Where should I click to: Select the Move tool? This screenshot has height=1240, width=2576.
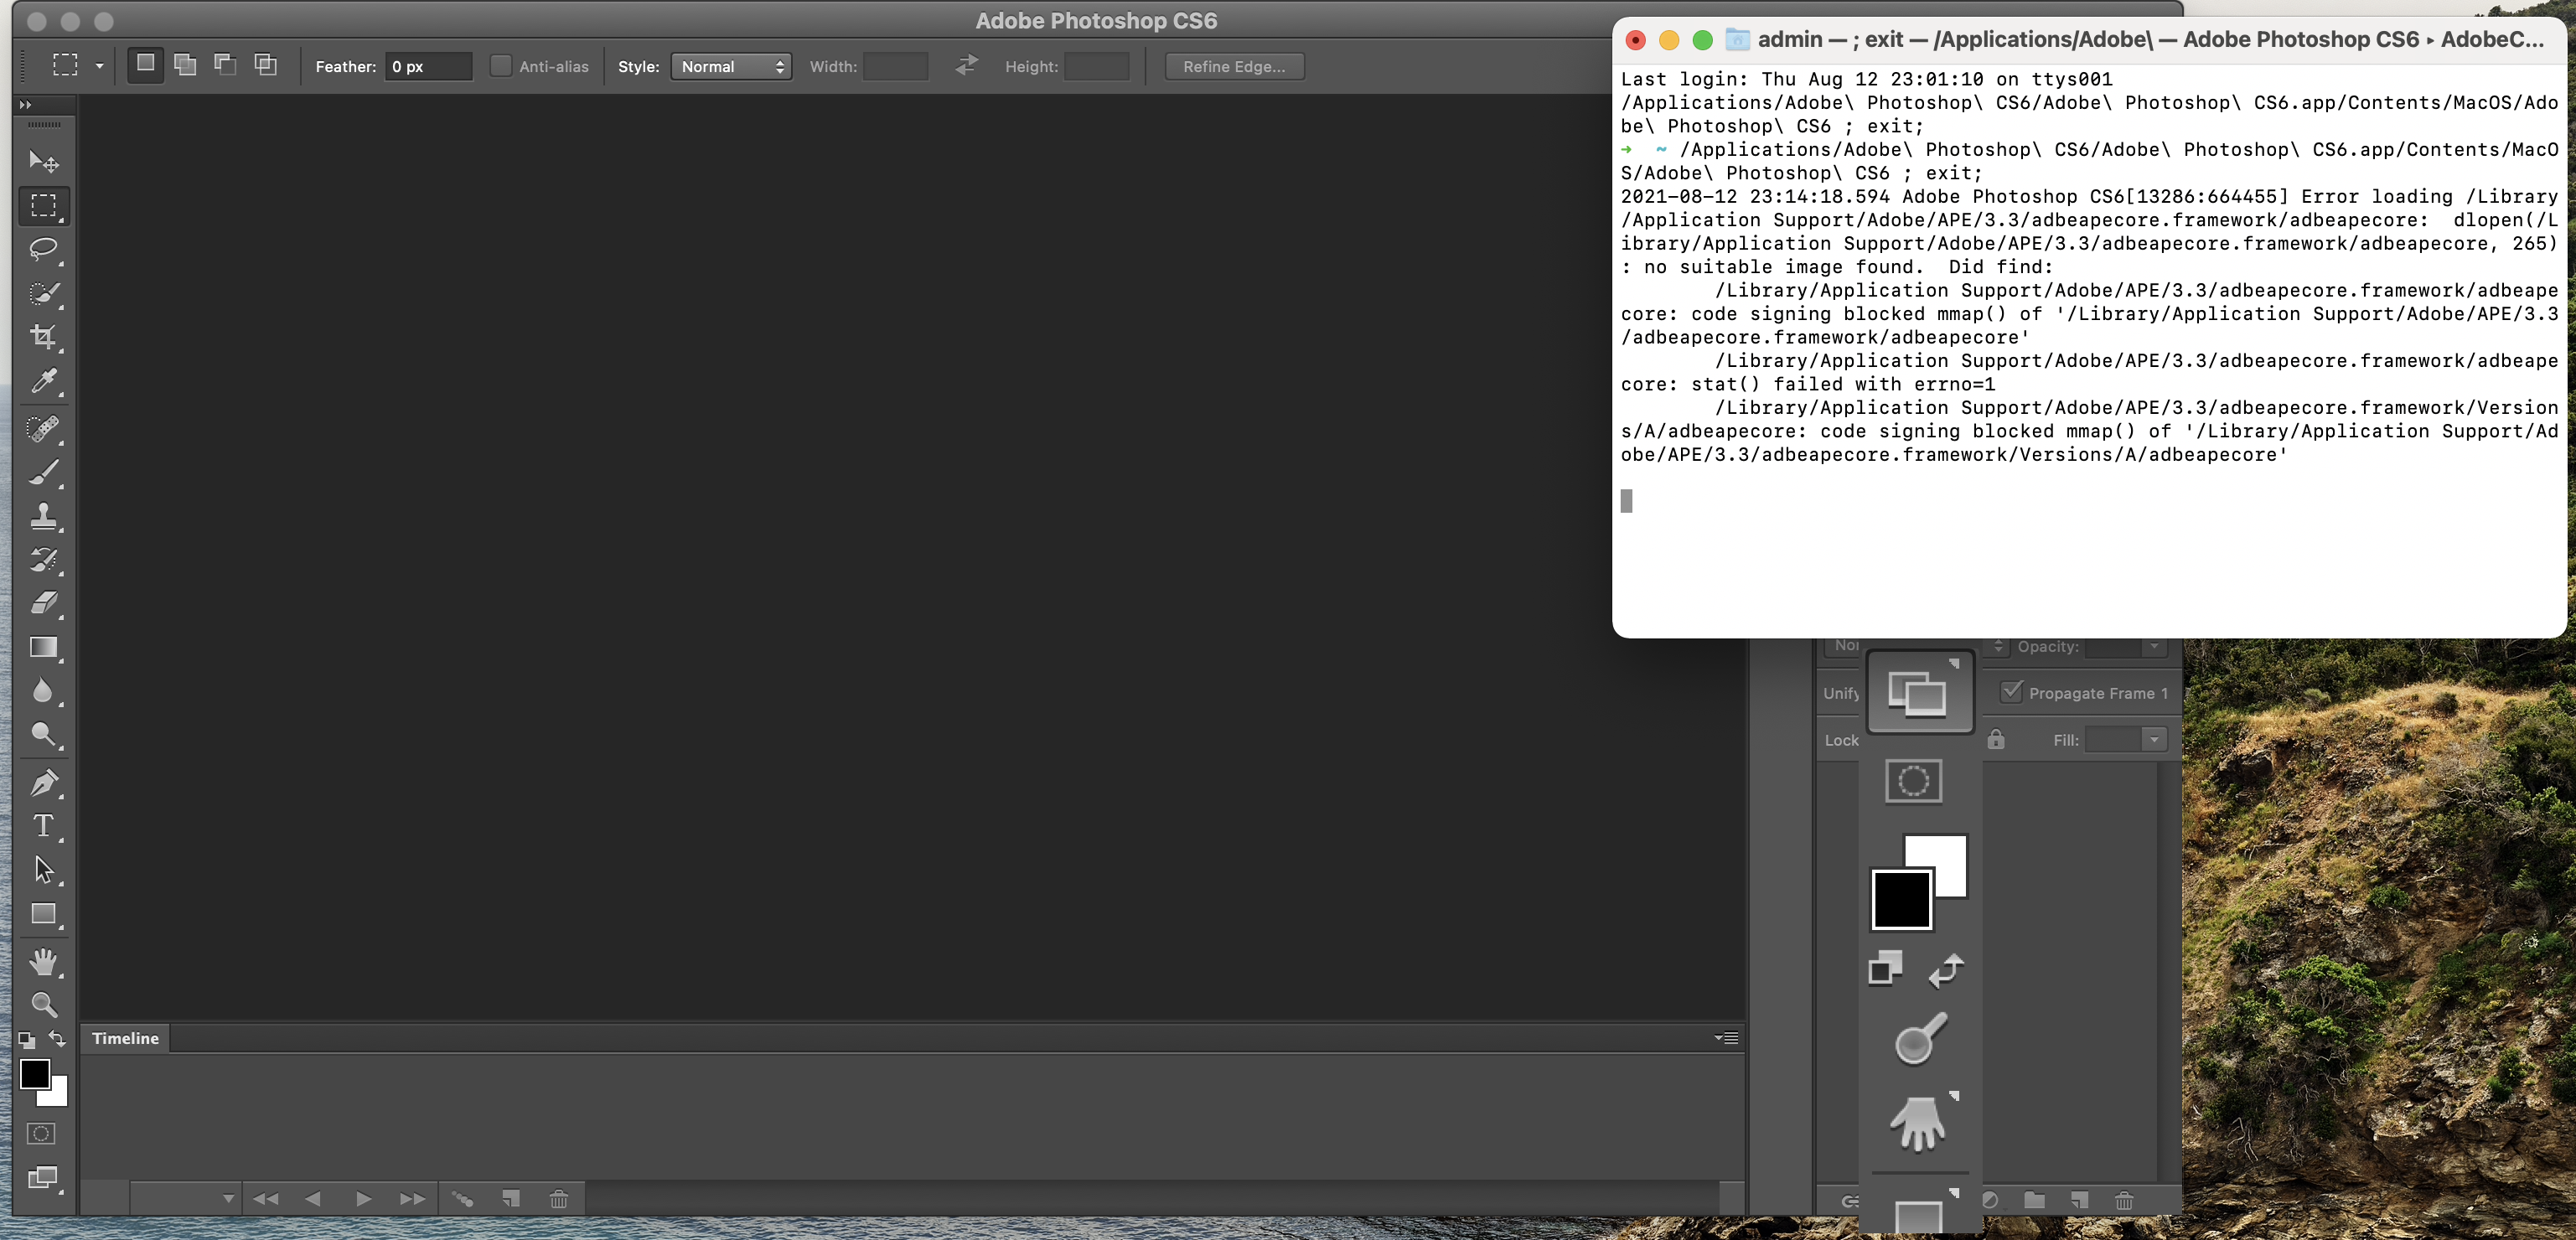[43, 161]
